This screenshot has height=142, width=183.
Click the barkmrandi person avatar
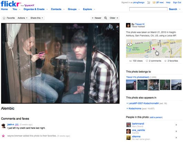click(x=128, y=125)
